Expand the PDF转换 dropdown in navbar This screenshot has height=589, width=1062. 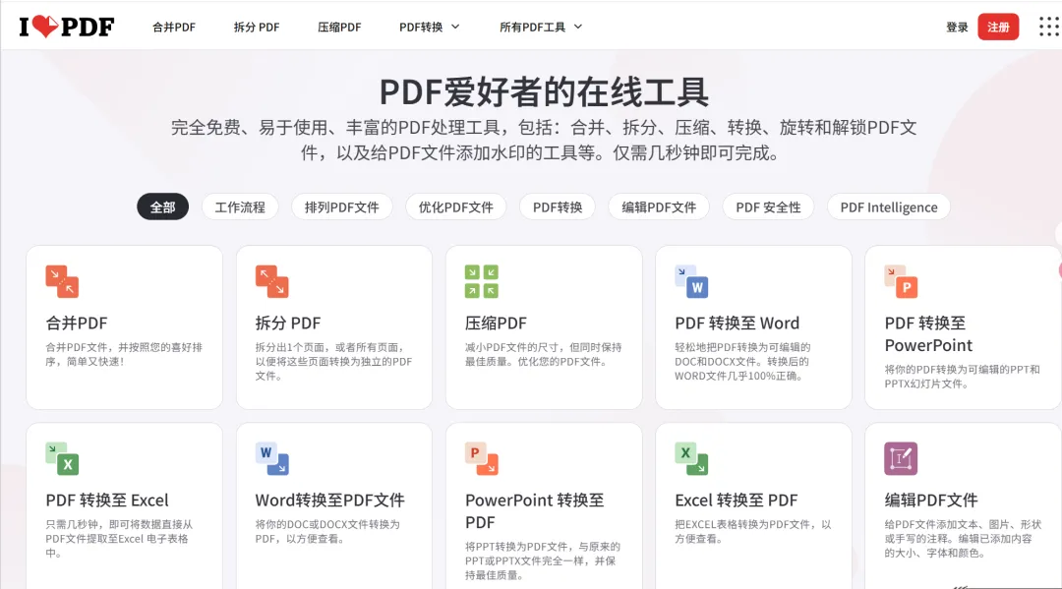430,28
